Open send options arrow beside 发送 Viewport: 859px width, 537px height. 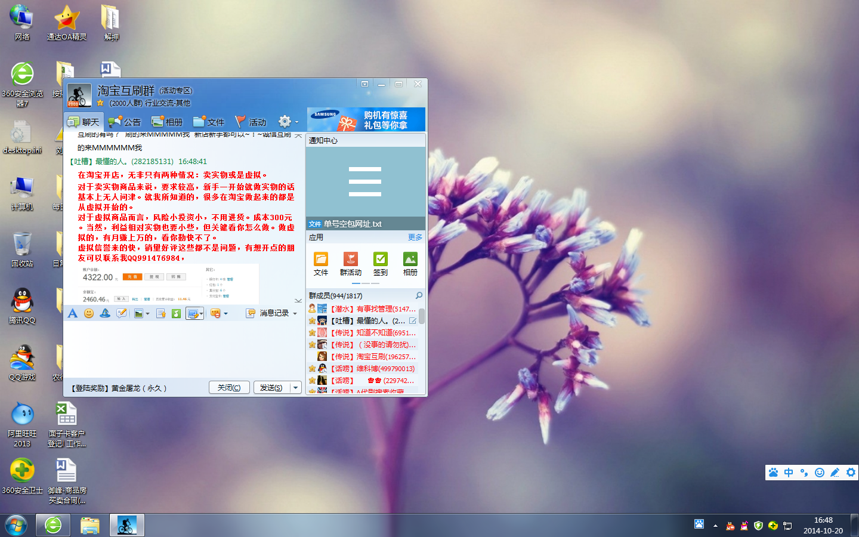295,388
